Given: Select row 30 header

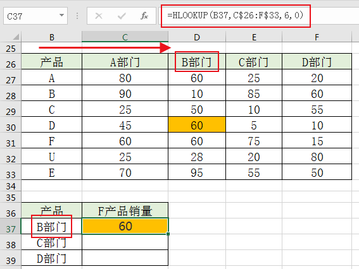Looking at the screenshot, I should click(11, 125).
